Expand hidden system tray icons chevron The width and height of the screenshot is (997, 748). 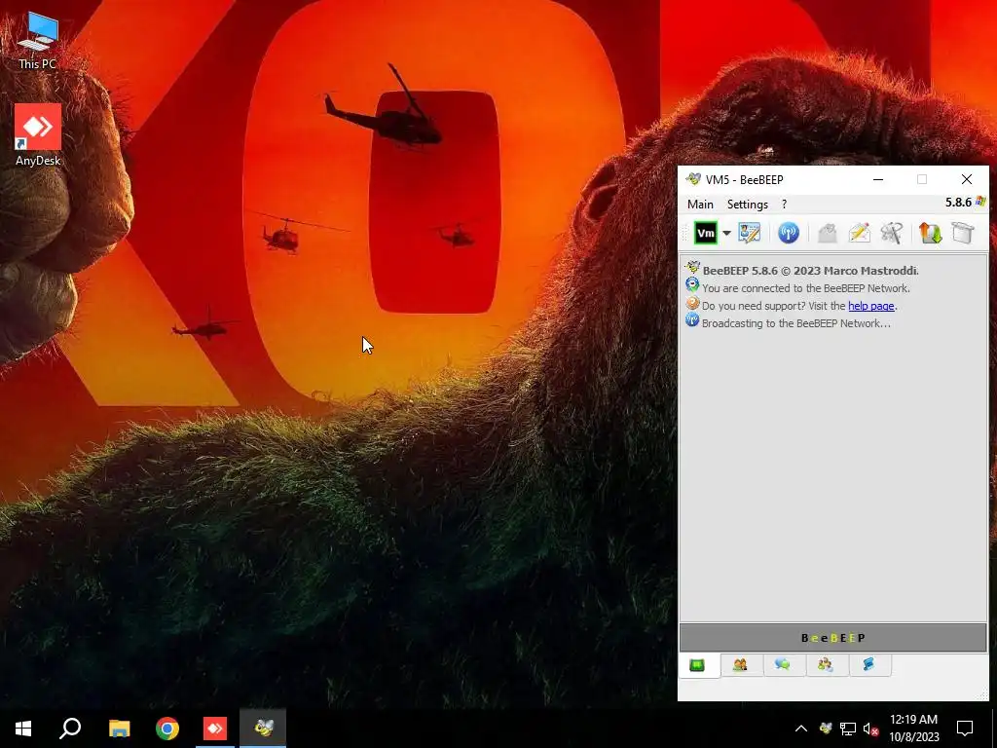(x=801, y=729)
